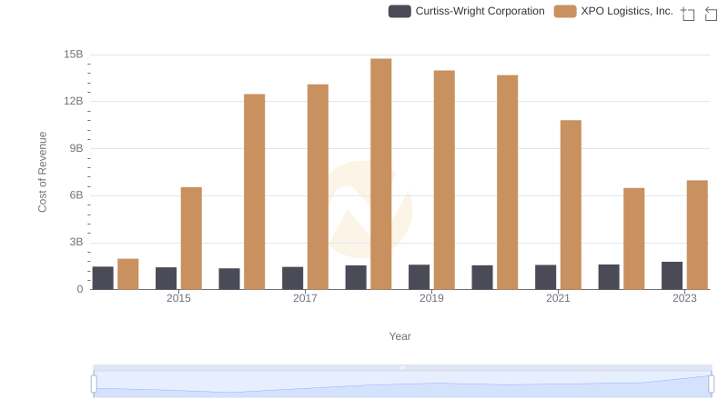Click the XPO Logistics bar for 2021
The image size is (728, 419).
571,205
